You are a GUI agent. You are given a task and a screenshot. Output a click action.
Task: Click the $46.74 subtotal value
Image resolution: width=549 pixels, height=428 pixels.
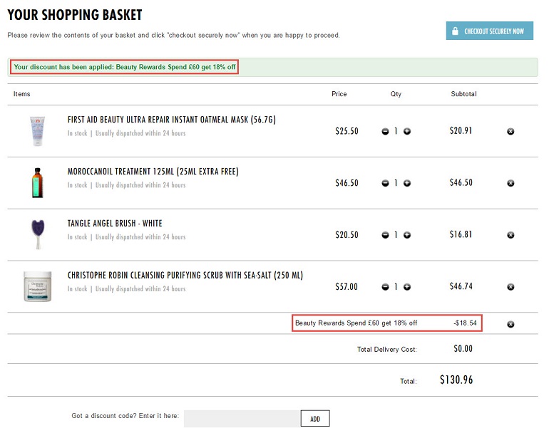point(461,286)
